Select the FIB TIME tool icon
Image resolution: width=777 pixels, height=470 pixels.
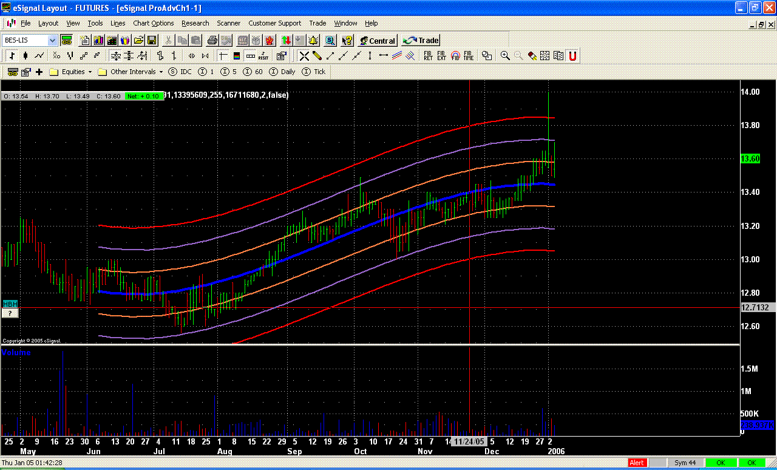tap(468, 56)
